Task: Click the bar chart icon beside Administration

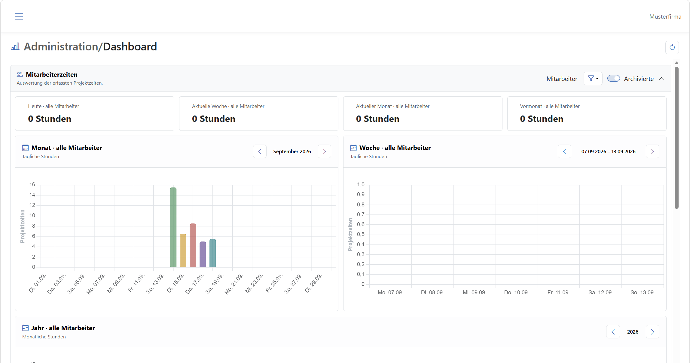Action: 15,46
